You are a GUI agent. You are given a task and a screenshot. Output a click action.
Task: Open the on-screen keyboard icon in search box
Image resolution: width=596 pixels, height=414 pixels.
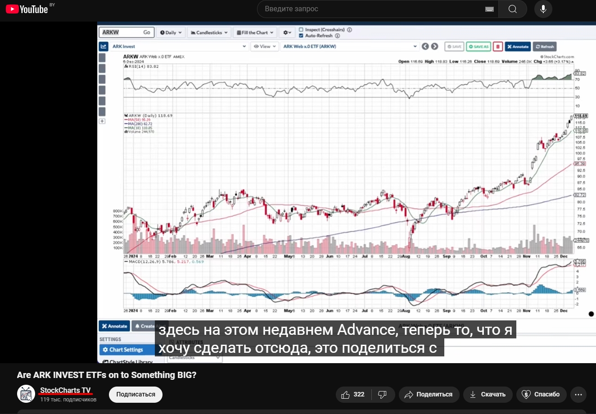(x=490, y=9)
